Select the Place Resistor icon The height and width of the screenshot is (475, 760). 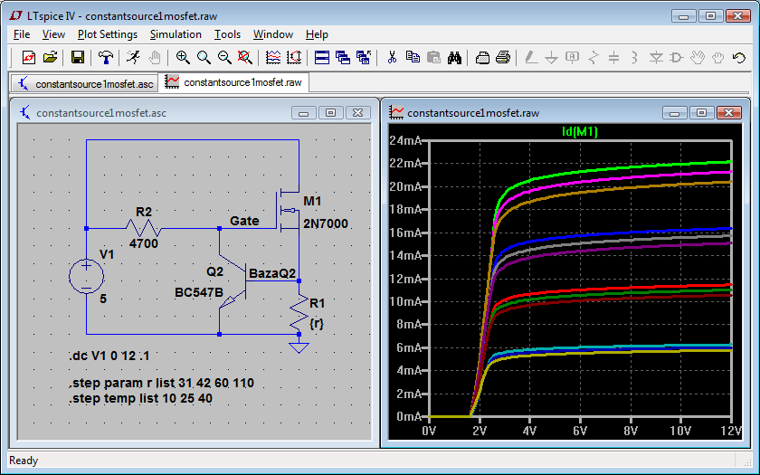594,58
